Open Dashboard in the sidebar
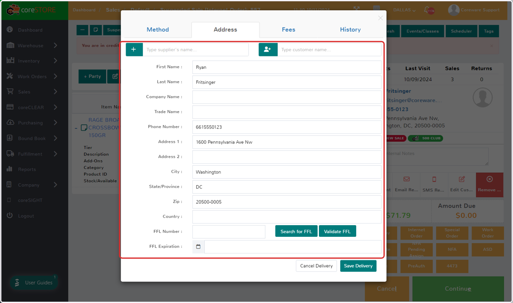The image size is (513, 303). (x=30, y=30)
